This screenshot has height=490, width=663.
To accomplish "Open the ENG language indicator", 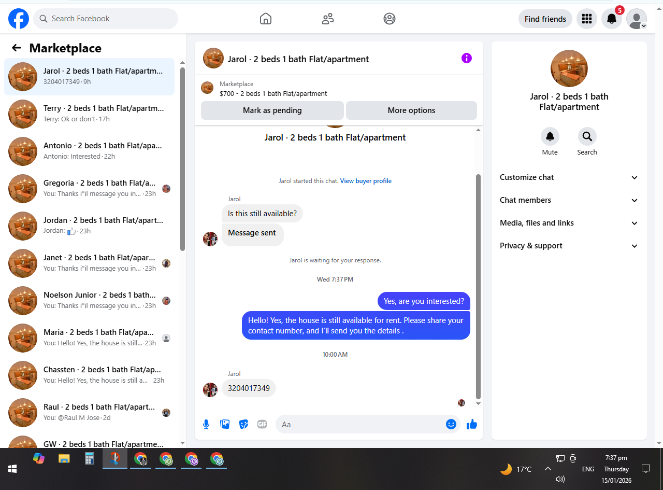I will pyautogui.click(x=588, y=469).
